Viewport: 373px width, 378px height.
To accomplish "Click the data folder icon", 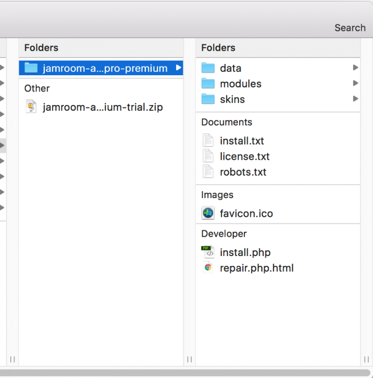I will pos(208,68).
